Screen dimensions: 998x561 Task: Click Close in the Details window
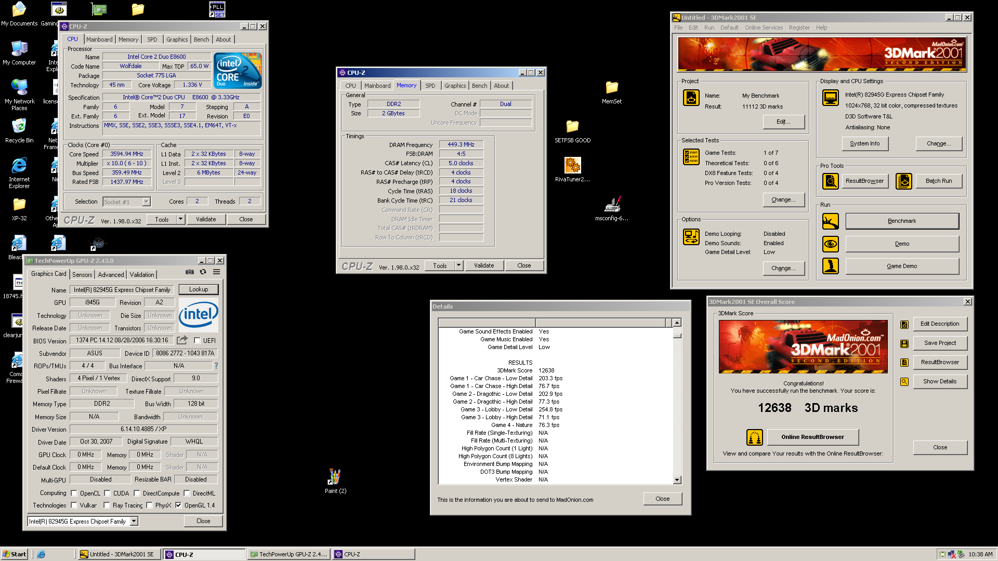point(663,499)
